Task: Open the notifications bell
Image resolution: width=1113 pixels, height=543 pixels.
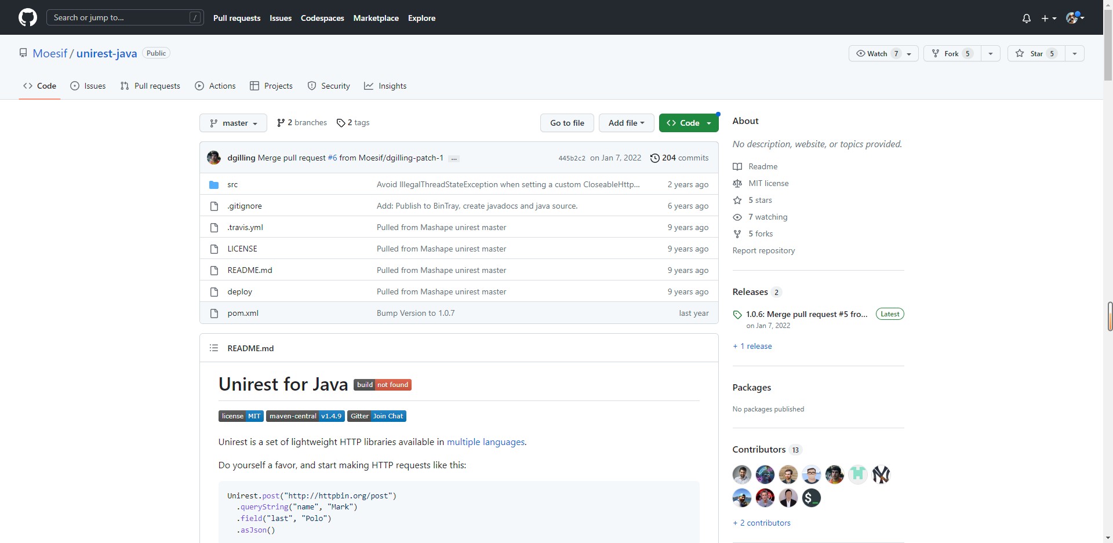Action: pyautogui.click(x=1026, y=18)
